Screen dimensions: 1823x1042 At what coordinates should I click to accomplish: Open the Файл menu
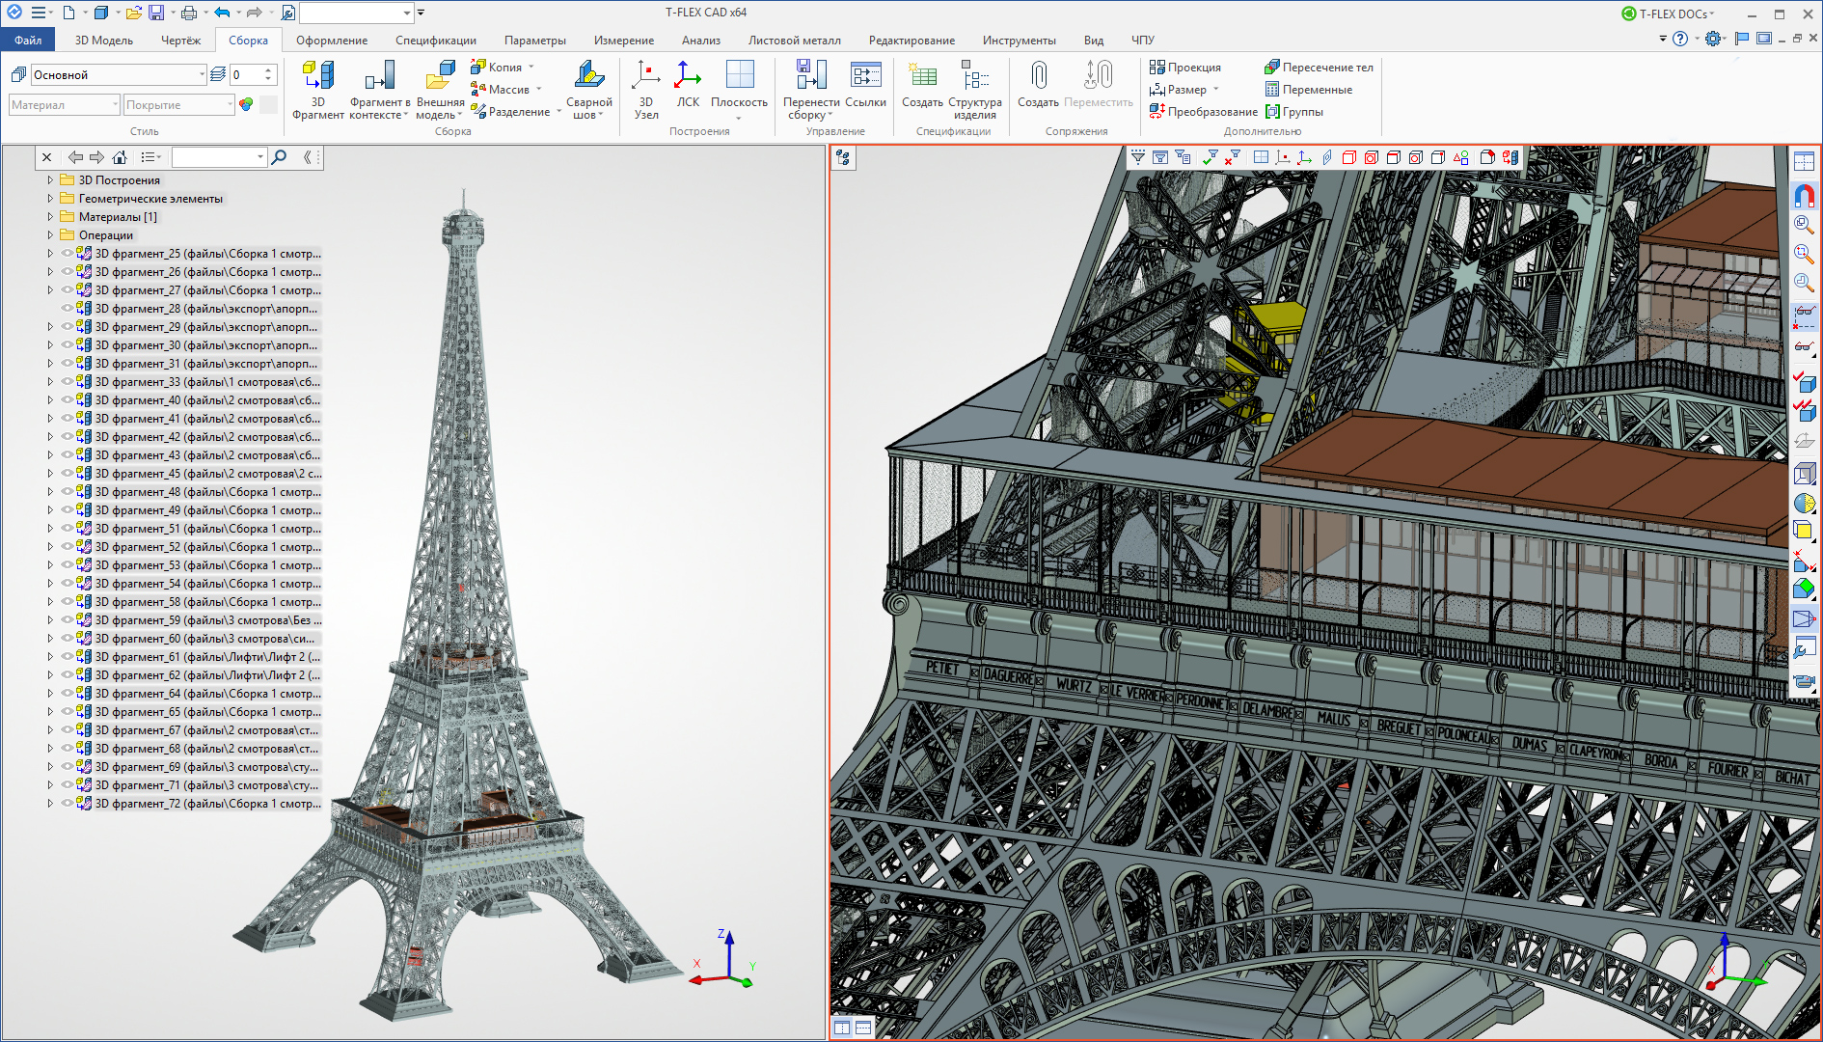coord(28,40)
